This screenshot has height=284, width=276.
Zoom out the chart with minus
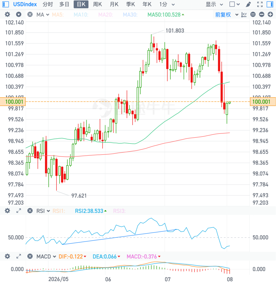point(261,15)
